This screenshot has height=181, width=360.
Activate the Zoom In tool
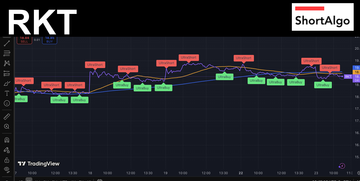(7, 126)
